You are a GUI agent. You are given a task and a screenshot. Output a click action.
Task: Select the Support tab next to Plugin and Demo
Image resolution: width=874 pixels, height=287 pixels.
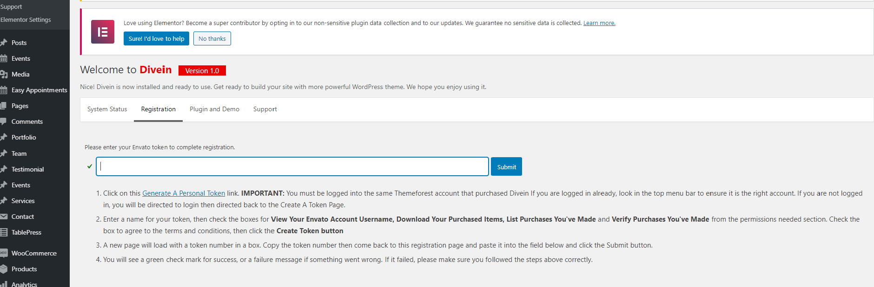tap(265, 109)
